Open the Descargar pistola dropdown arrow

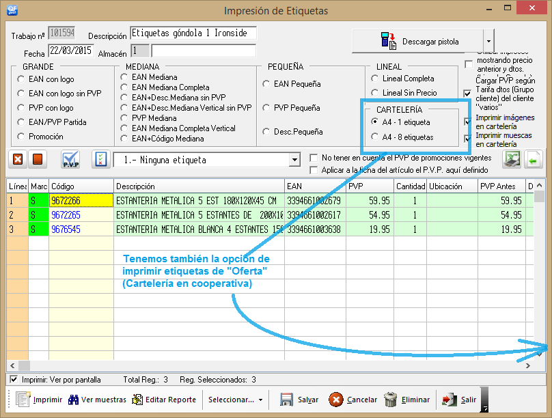488,41
